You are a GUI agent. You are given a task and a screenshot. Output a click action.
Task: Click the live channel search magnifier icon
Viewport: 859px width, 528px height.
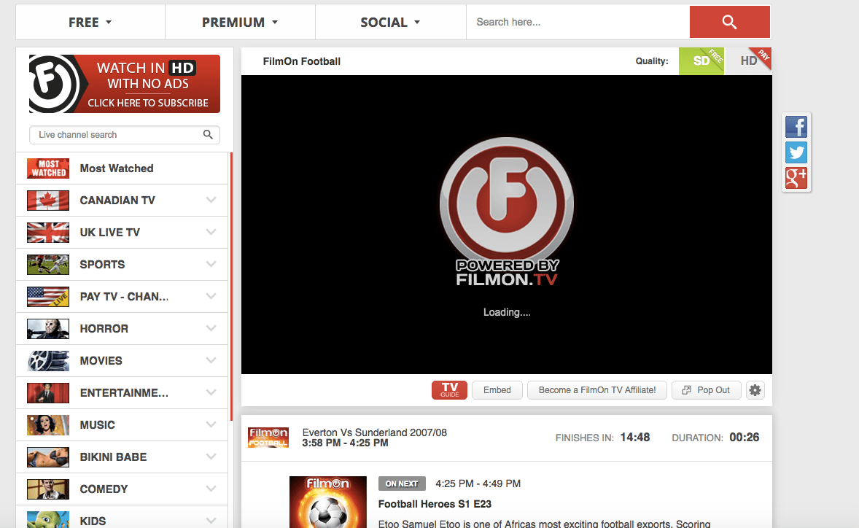pyautogui.click(x=208, y=134)
